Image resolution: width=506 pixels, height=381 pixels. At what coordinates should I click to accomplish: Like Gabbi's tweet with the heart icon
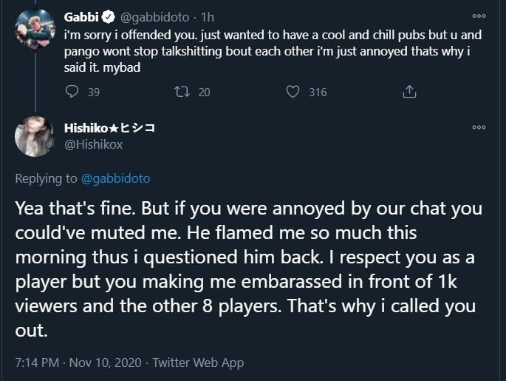point(293,92)
